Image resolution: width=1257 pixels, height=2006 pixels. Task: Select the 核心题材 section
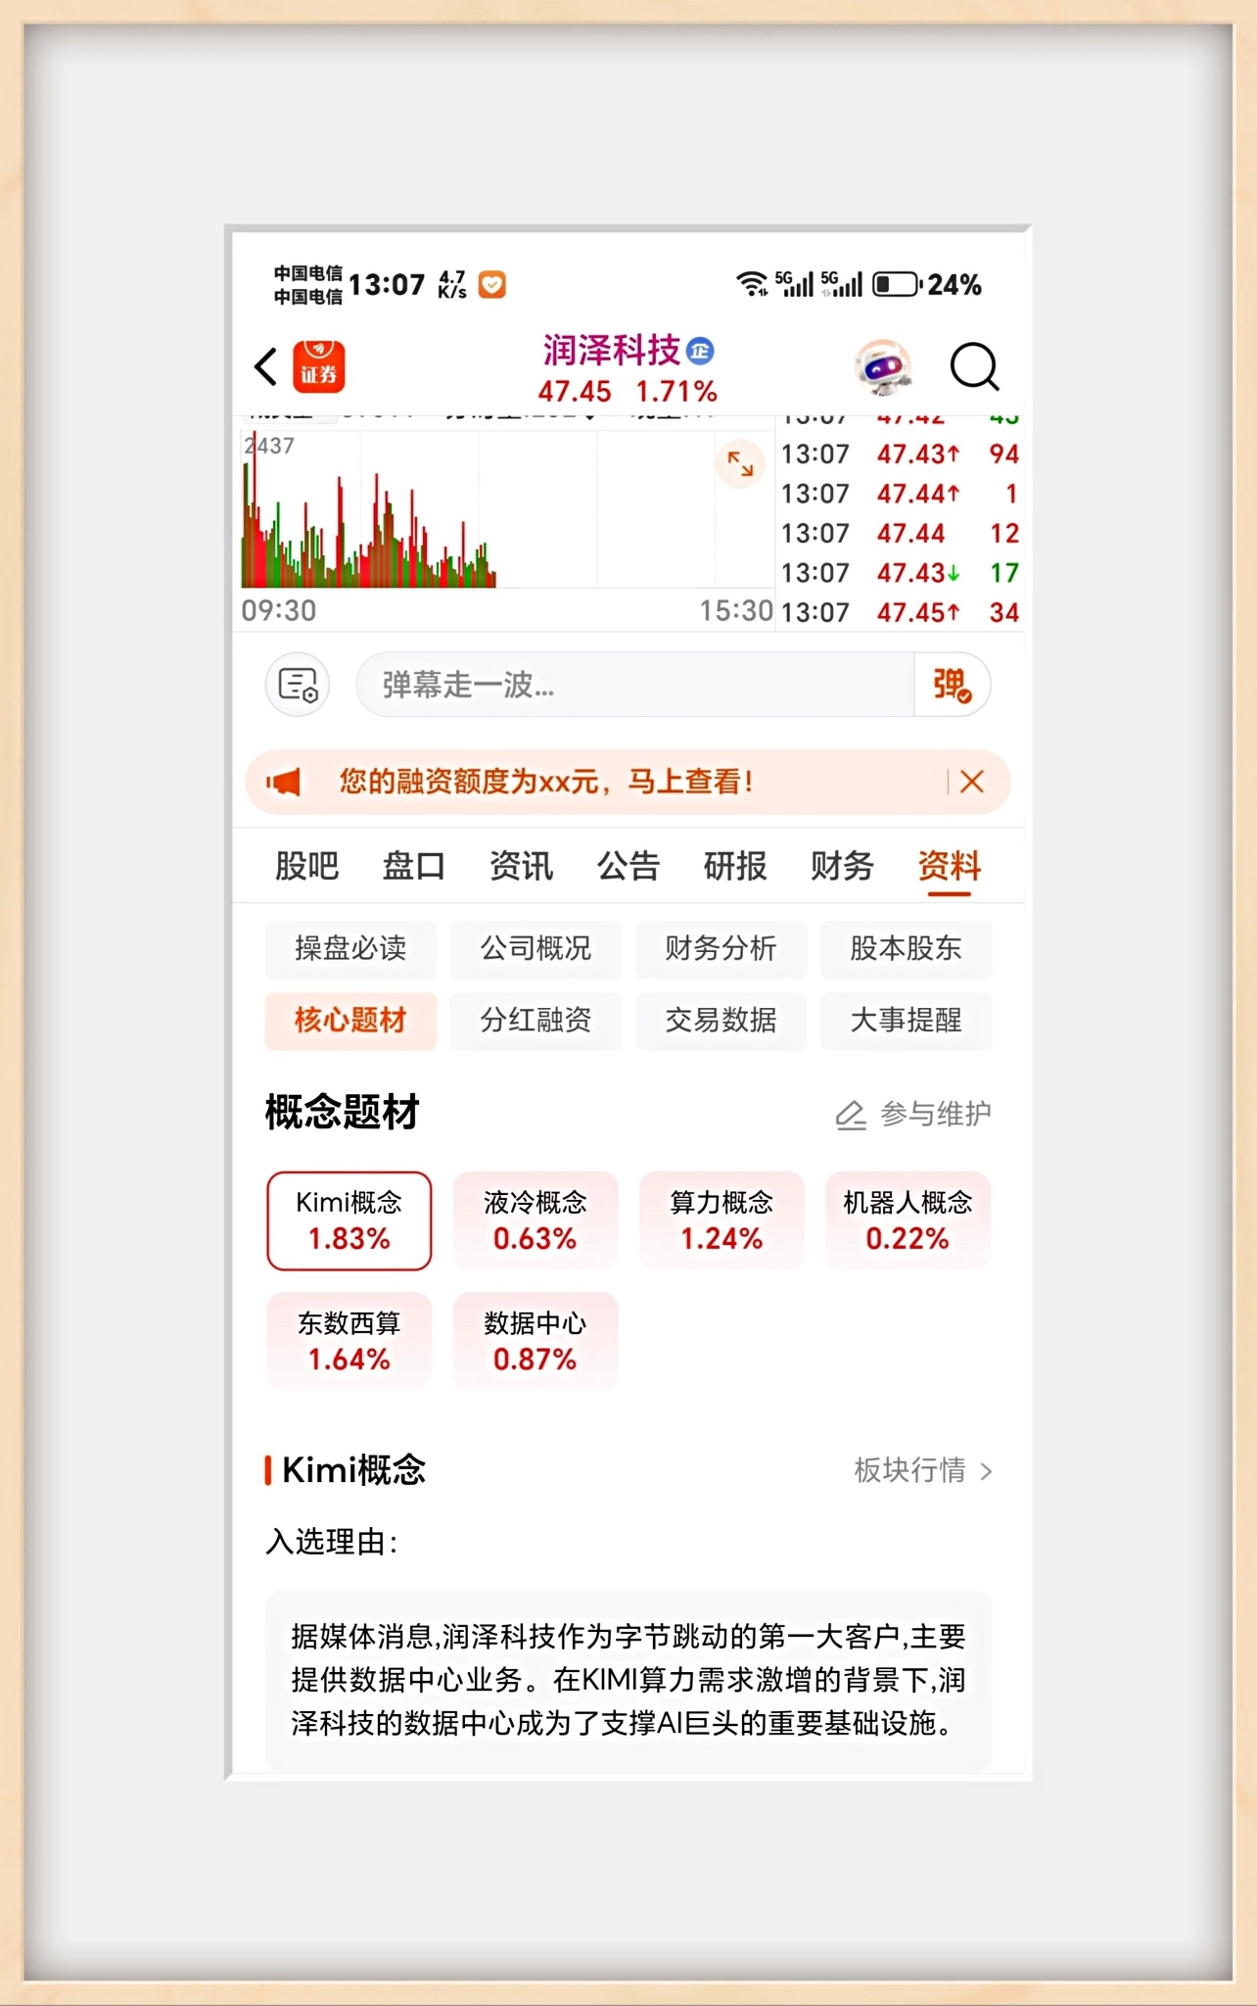(x=350, y=1021)
